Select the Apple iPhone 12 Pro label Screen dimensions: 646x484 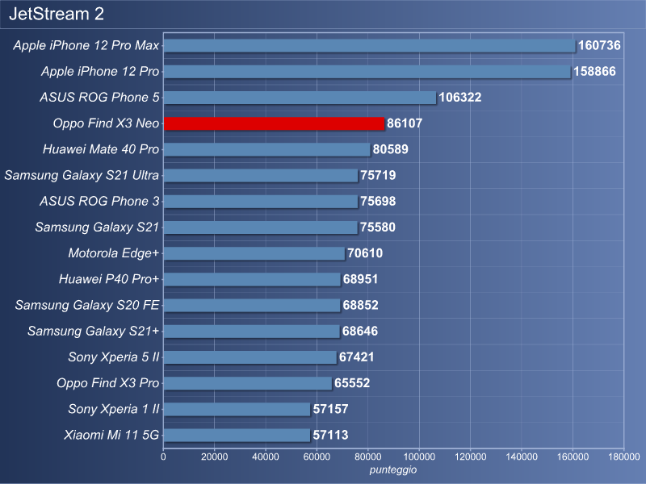[x=100, y=71]
